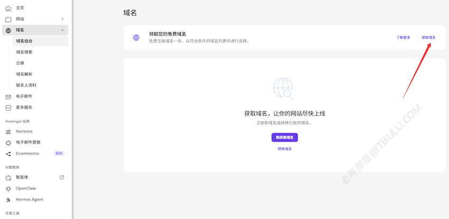Click the globe icon beside 域名 in sidebar
The height and width of the screenshot is (219, 449).
pos(8,30)
